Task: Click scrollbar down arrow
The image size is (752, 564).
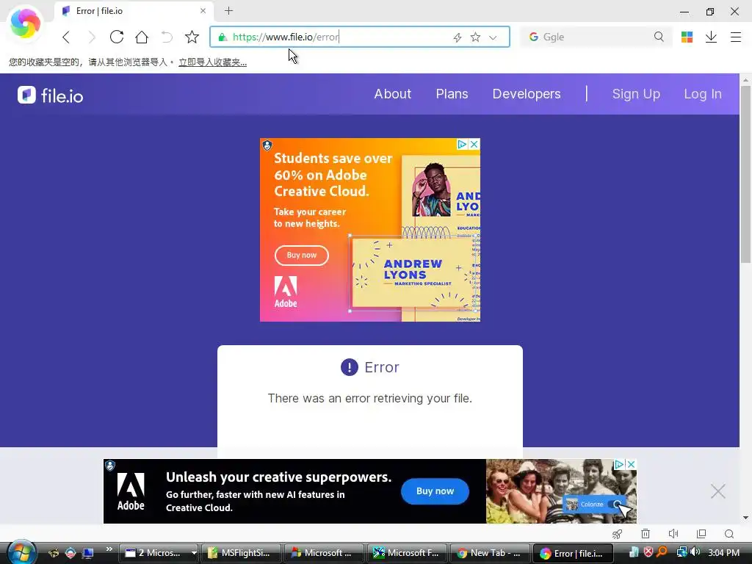Action: [x=745, y=518]
